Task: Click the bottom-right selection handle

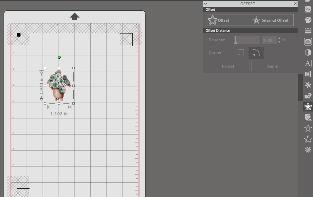Action: click(73, 103)
